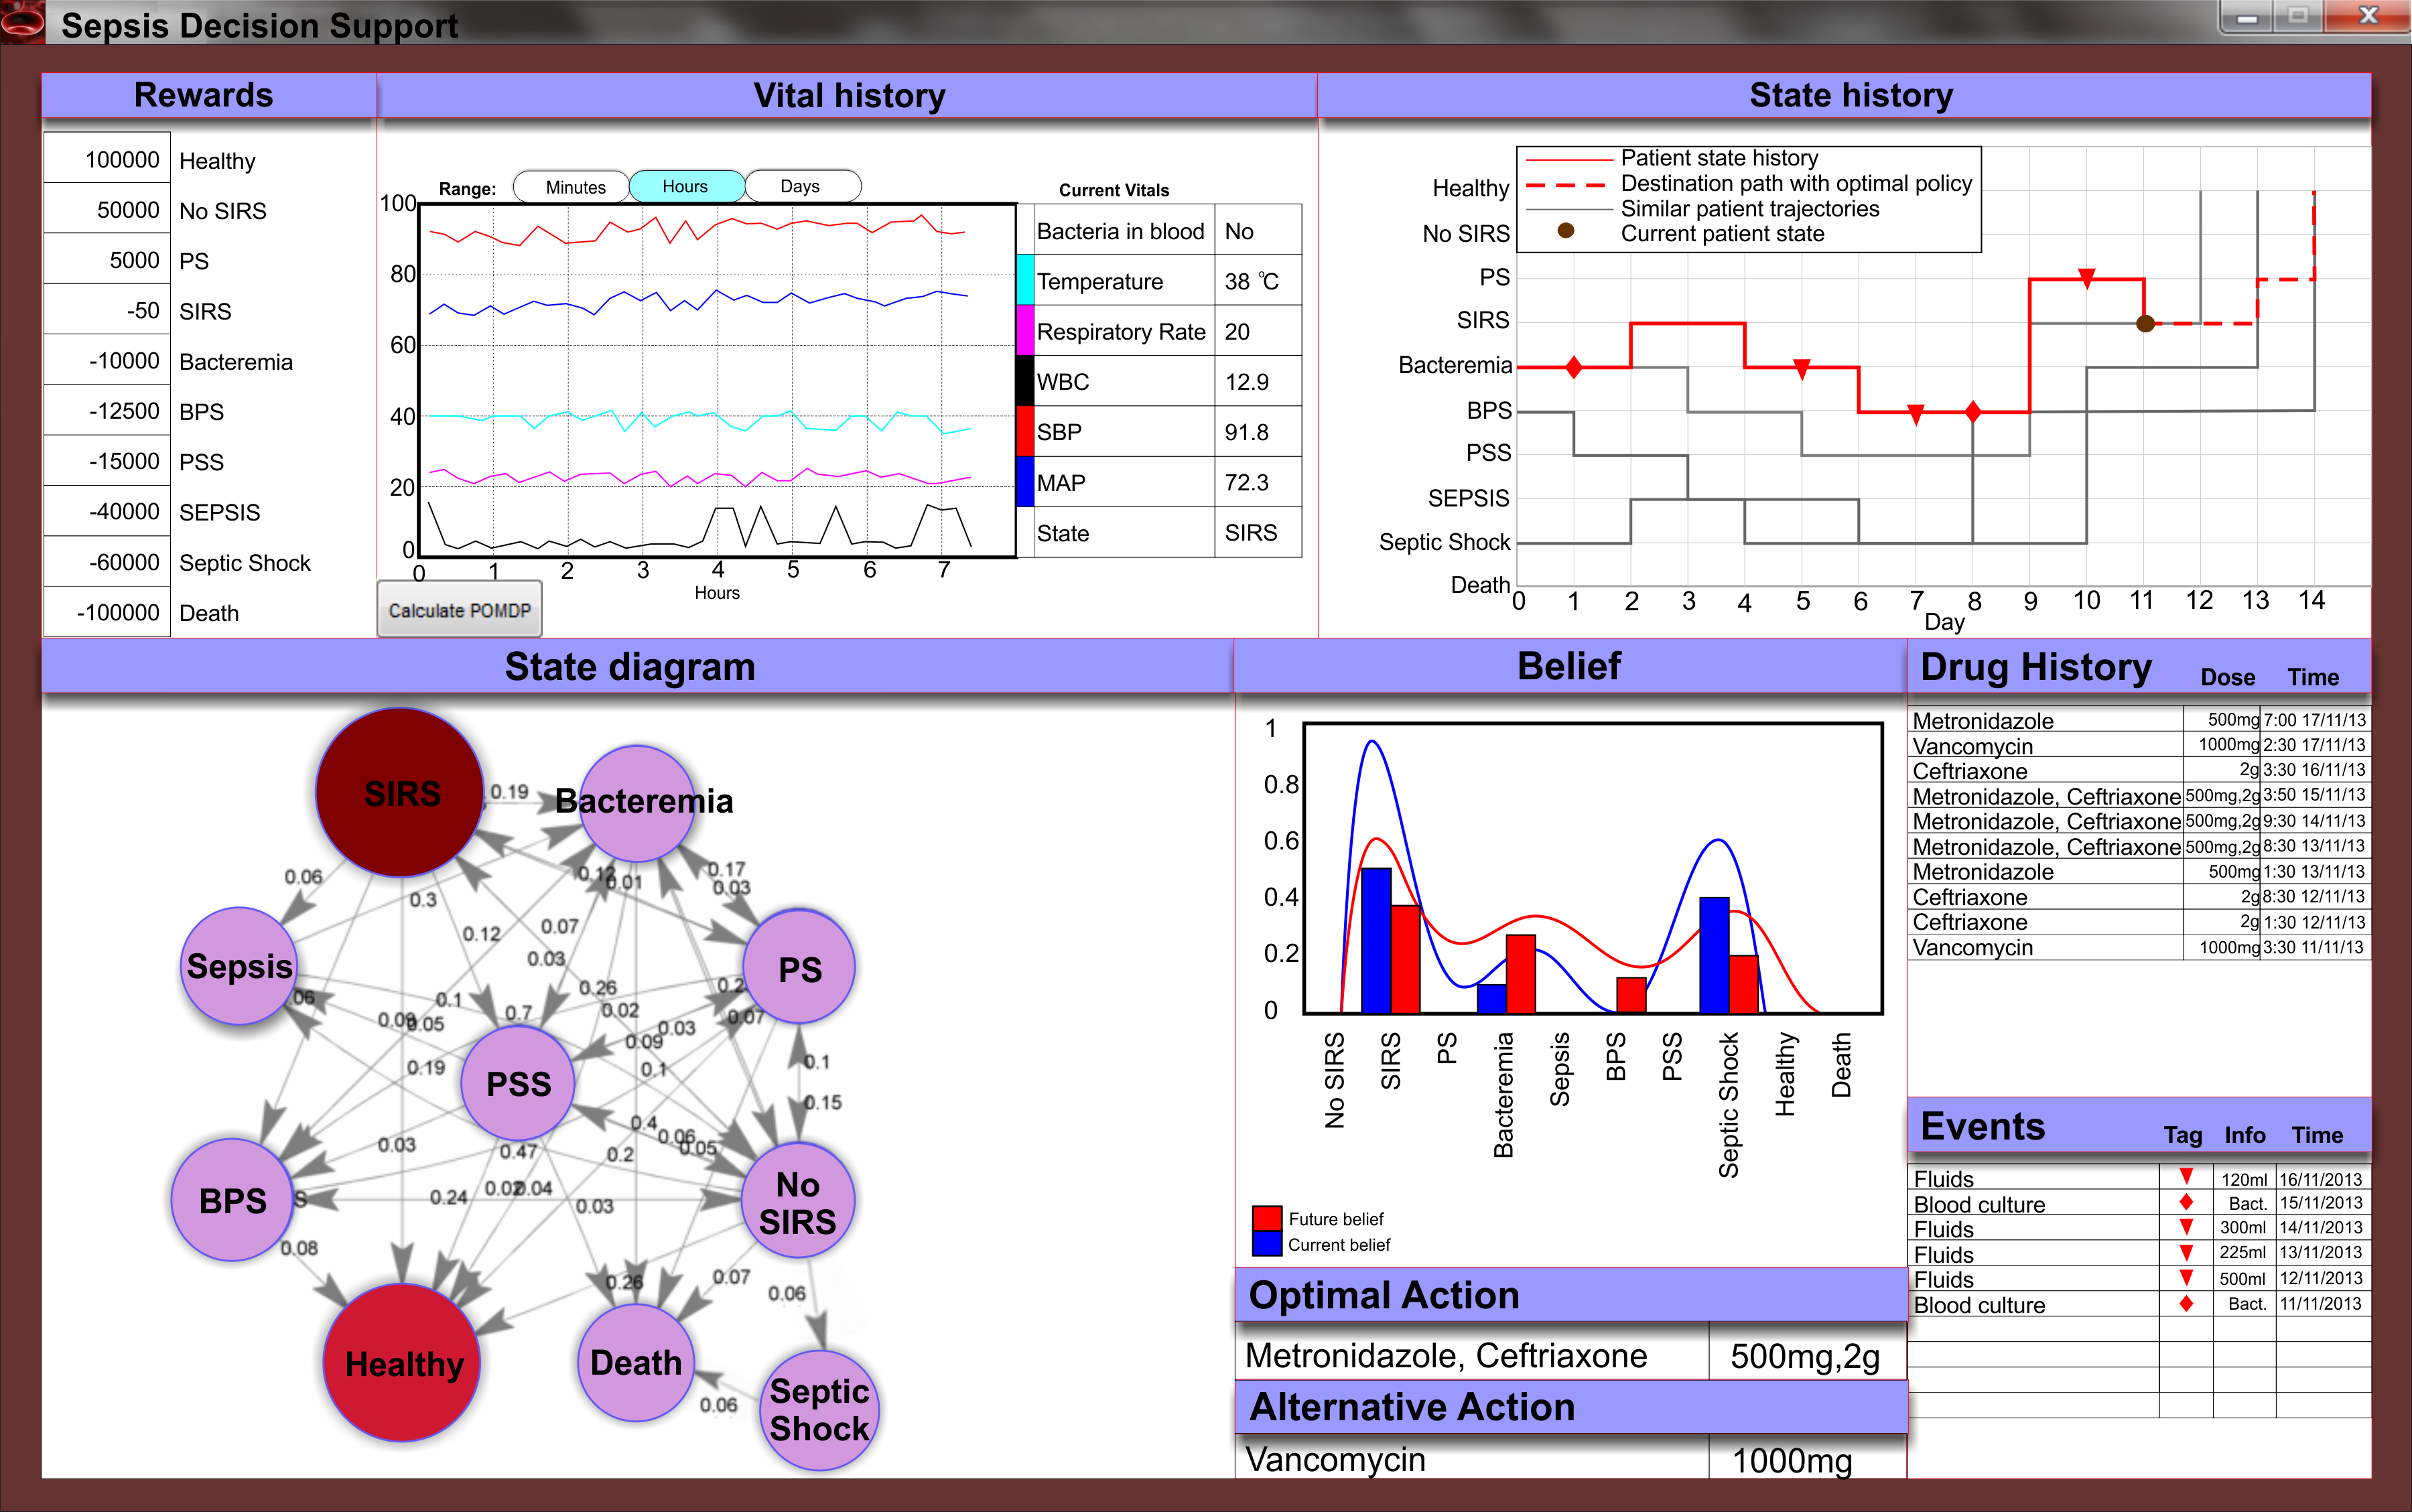Click the Calculate POMDP button
This screenshot has width=2412, height=1512.
[x=459, y=610]
